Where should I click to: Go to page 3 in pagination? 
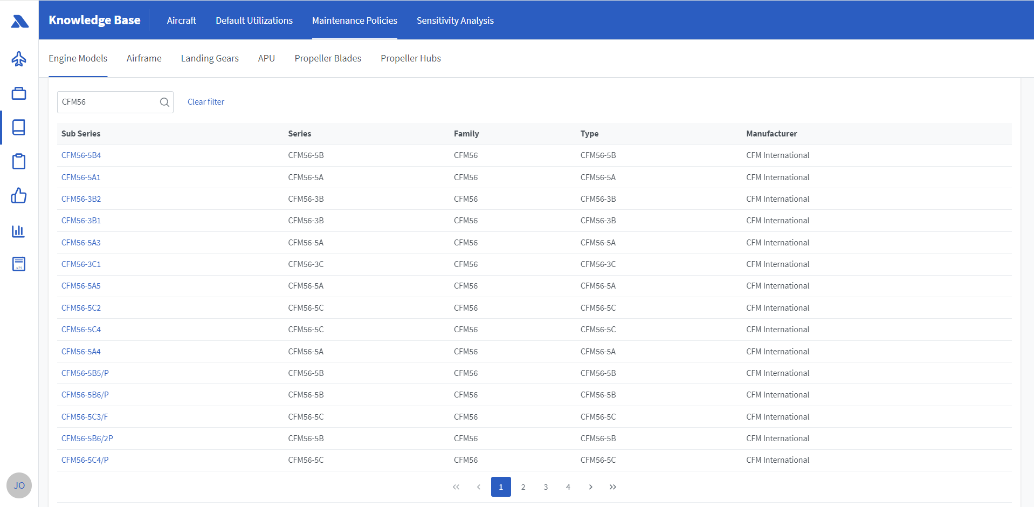click(x=546, y=487)
